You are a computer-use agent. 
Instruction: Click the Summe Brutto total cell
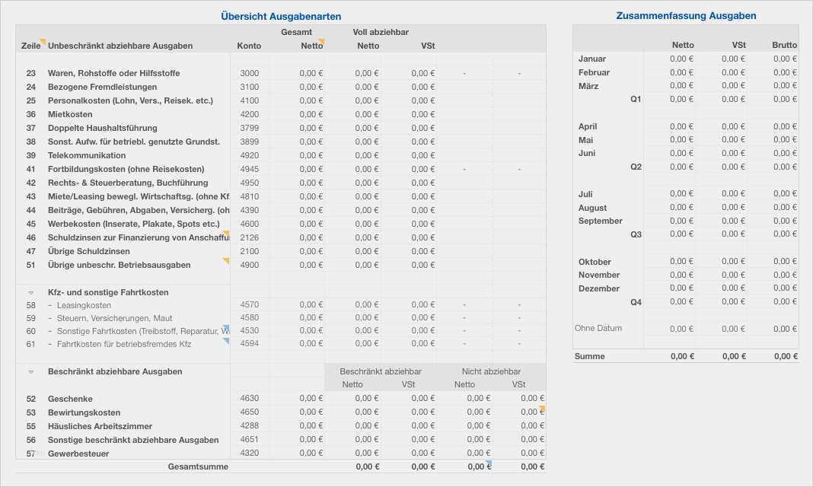[x=786, y=356]
